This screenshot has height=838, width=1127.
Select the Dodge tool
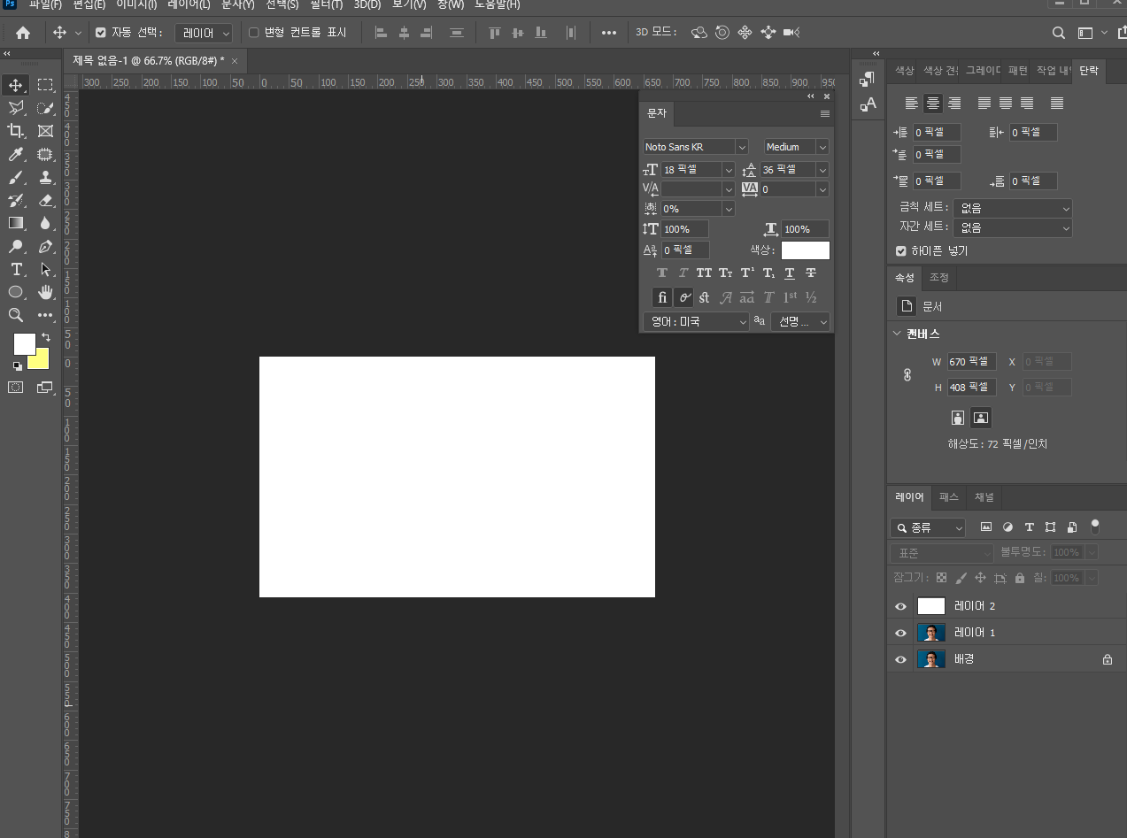click(16, 246)
